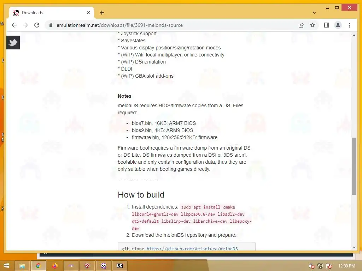
Task: Close the Downloads tab
Action: click(x=88, y=13)
